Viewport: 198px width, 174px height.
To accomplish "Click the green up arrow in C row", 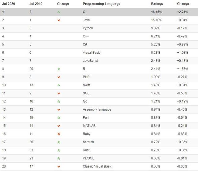I will coord(59,12).
